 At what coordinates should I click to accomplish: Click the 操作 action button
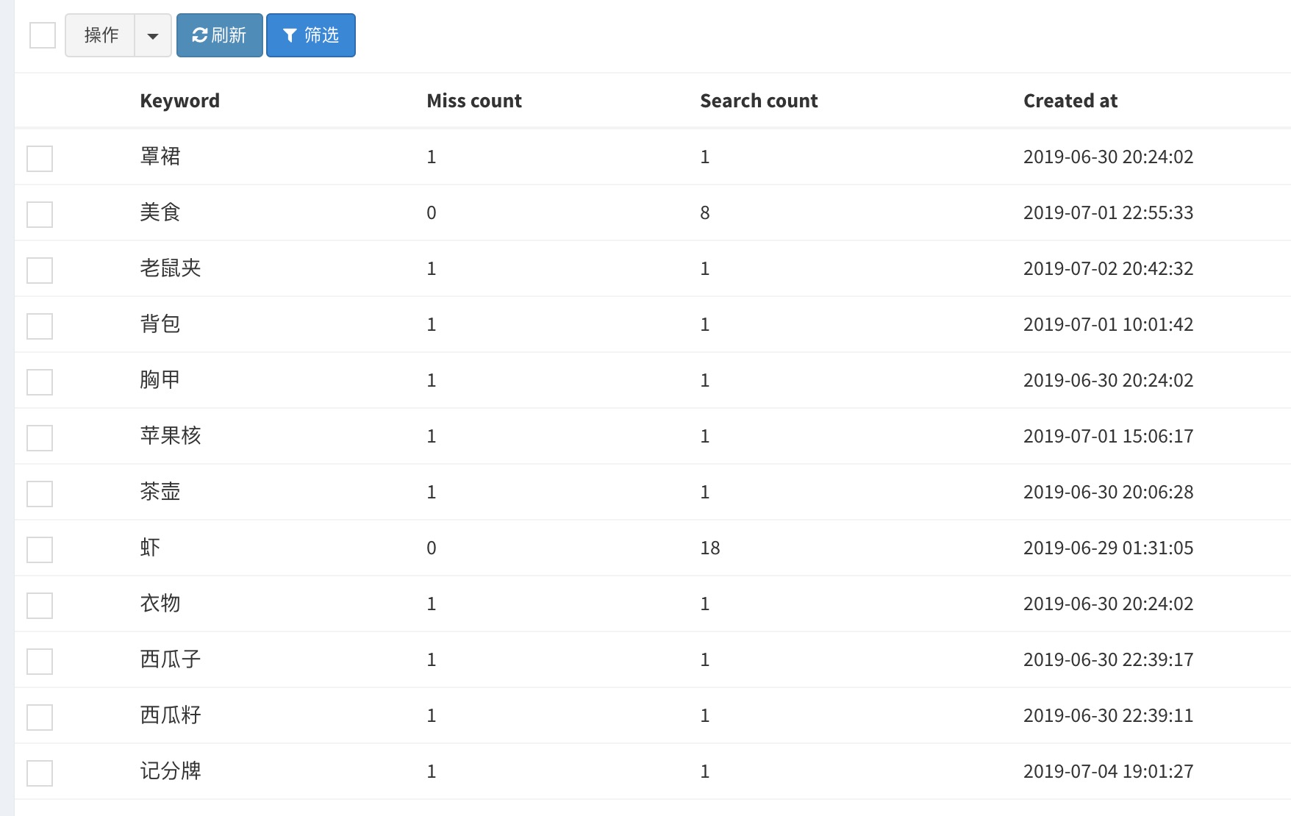click(x=101, y=35)
